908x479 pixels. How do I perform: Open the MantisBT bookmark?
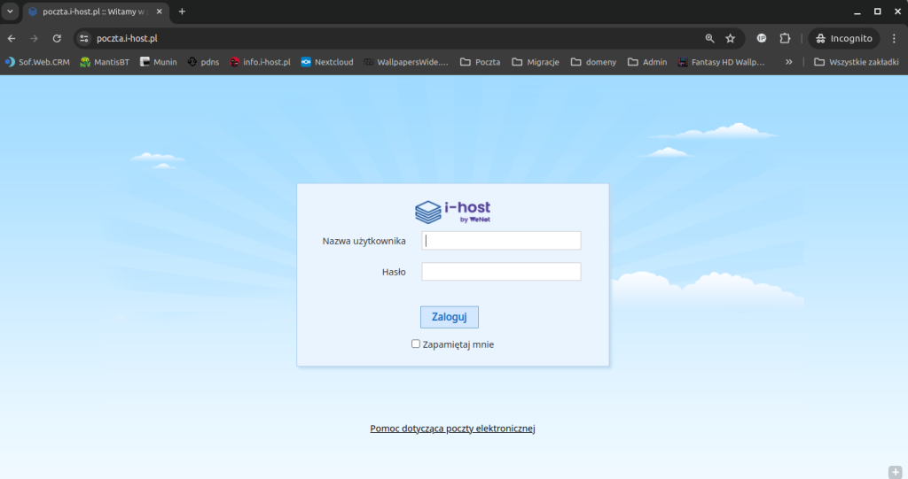[105, 62]
